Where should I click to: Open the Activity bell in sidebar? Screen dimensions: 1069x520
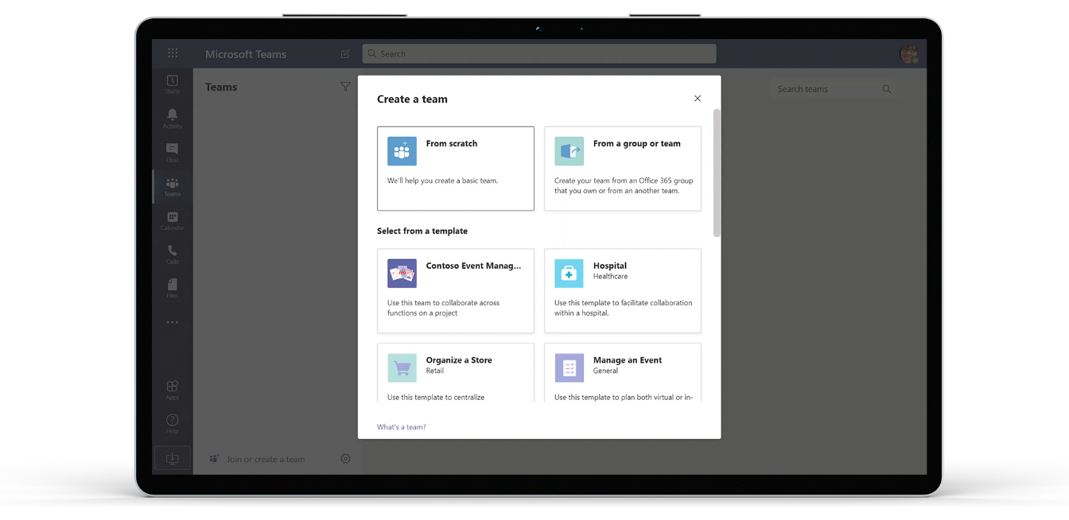pos(173,118)
